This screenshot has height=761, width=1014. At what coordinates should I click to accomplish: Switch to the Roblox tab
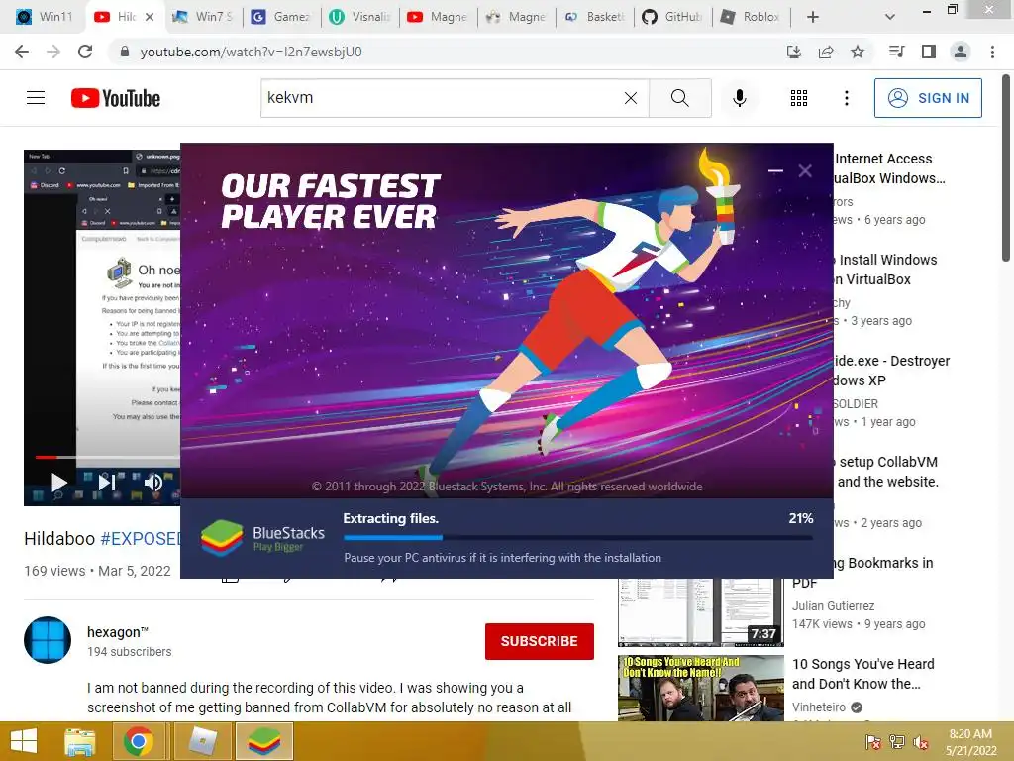752,17
